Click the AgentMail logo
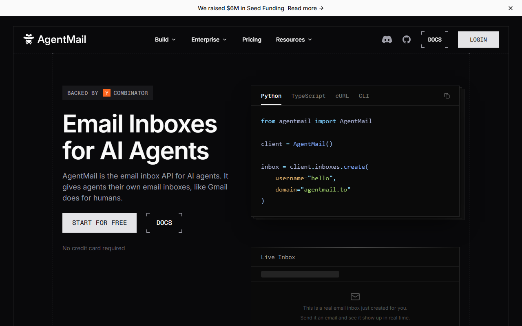 point(55,40)
